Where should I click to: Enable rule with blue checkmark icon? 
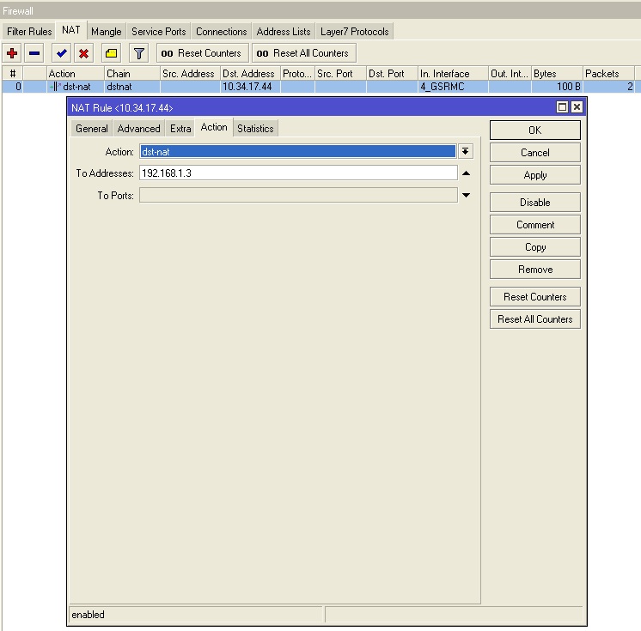point(62,53)
